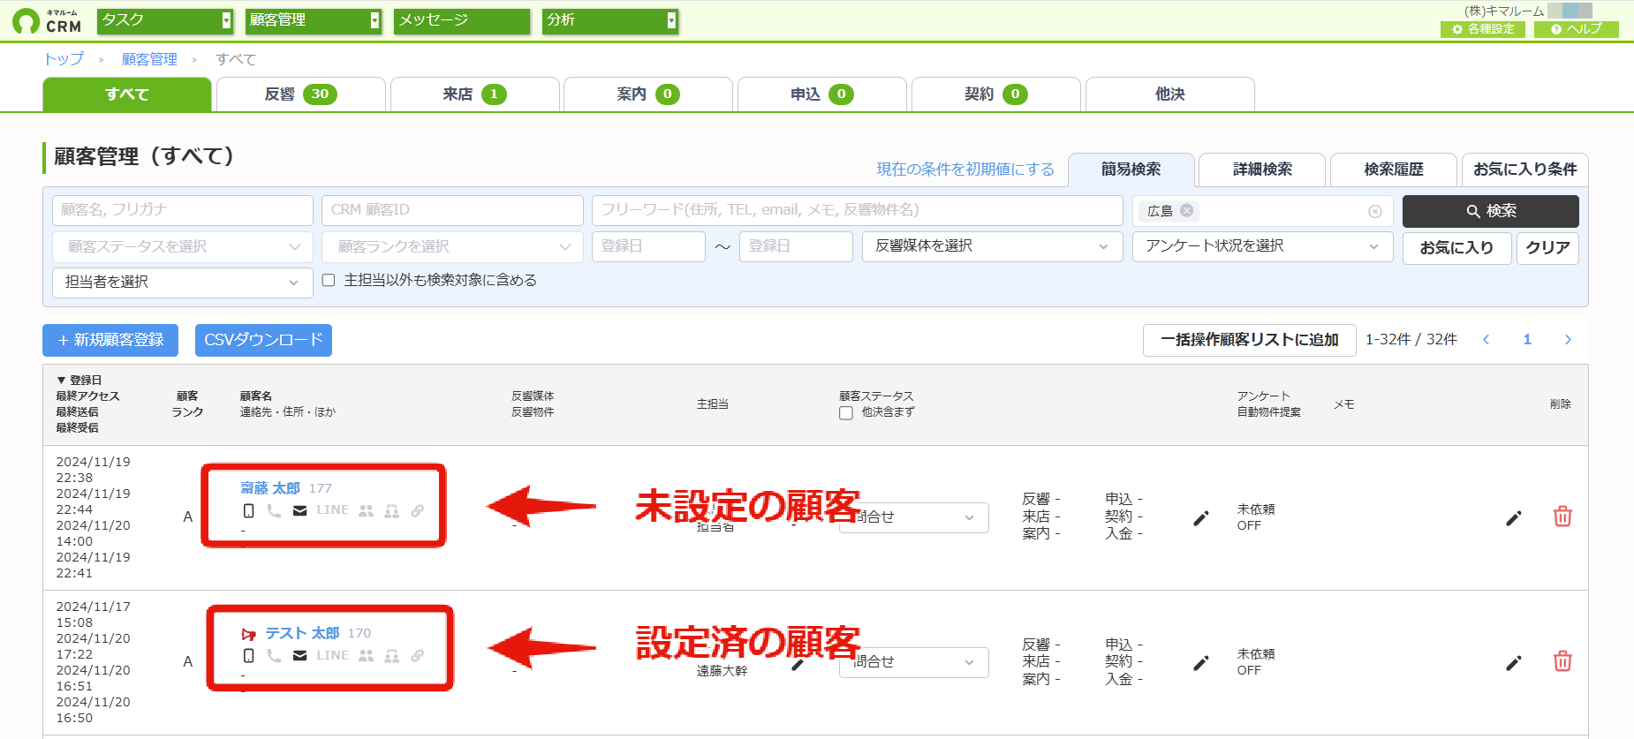Click link icon for 齋藤 太郎
The width and height of the screenshot is (1634, 739).
[x=418, y=510]
